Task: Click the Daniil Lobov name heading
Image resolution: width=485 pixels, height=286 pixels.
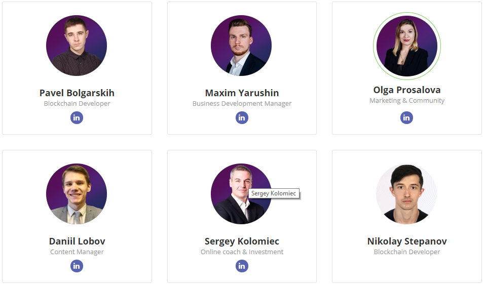Action: [x=77, y=241]
